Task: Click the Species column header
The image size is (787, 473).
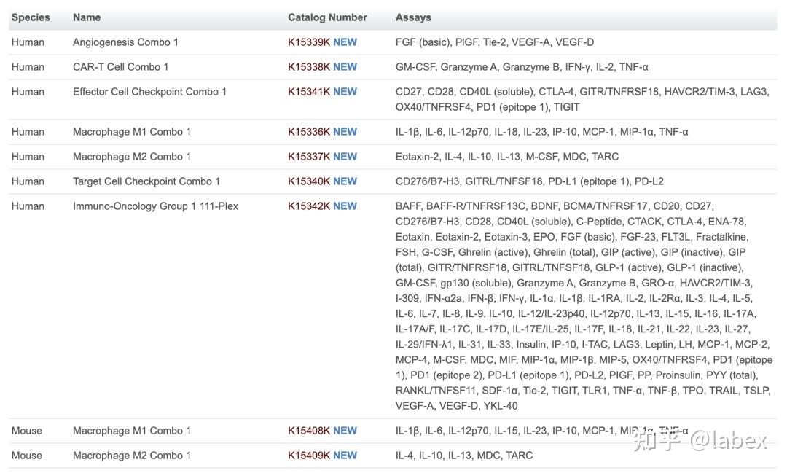Action: (x=31, y=17)
